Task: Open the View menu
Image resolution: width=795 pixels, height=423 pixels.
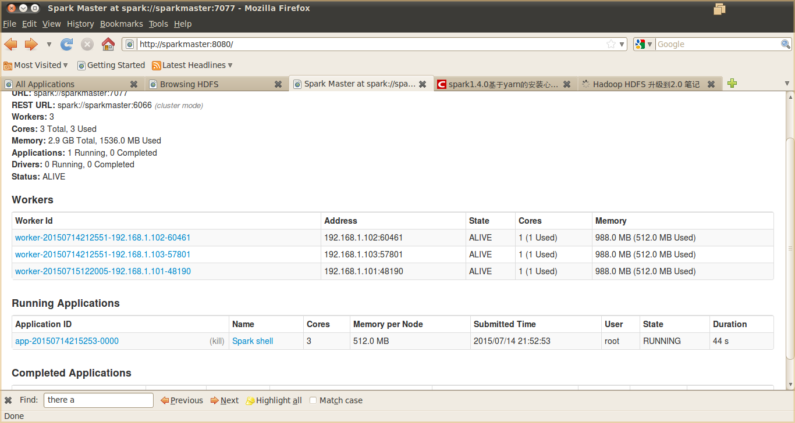Action: 51,24
